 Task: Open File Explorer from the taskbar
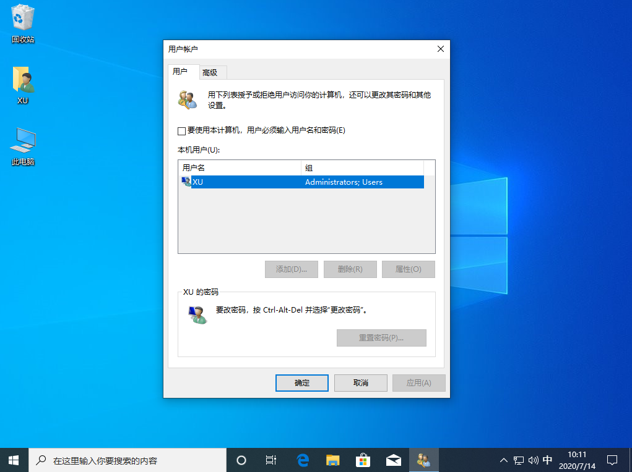(332, 460)
